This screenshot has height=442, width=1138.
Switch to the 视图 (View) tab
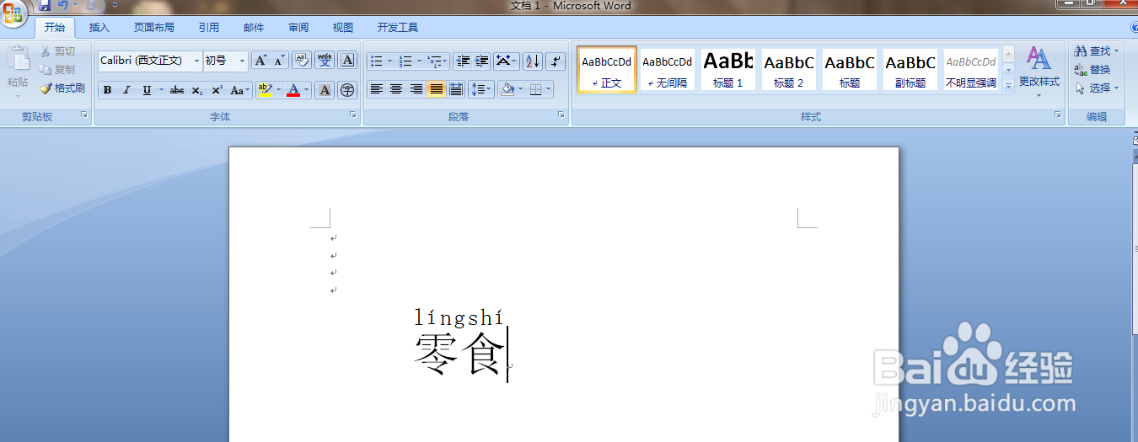(343, 27)
